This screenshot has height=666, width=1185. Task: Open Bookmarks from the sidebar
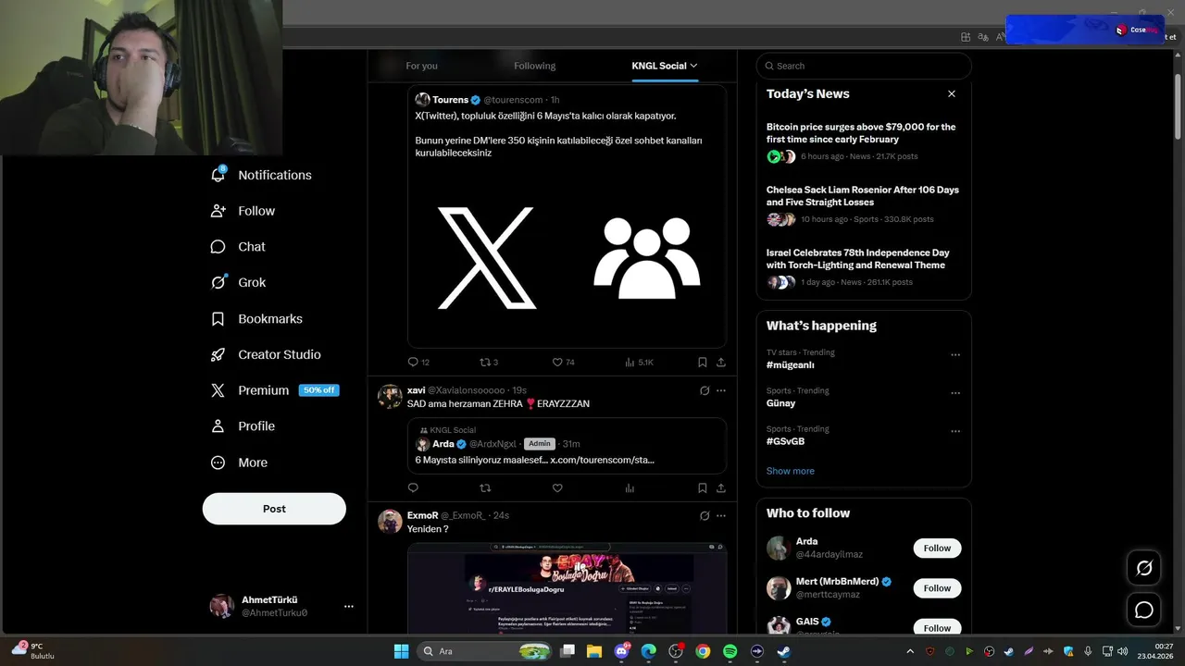coord(257,319)
